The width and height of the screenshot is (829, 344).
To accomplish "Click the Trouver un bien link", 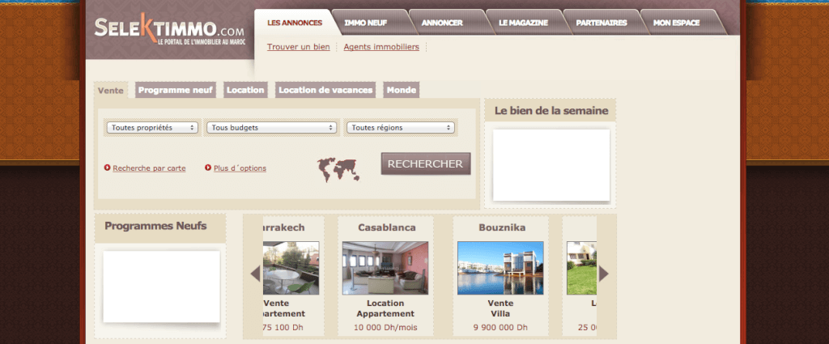I will tap(298, 47).
